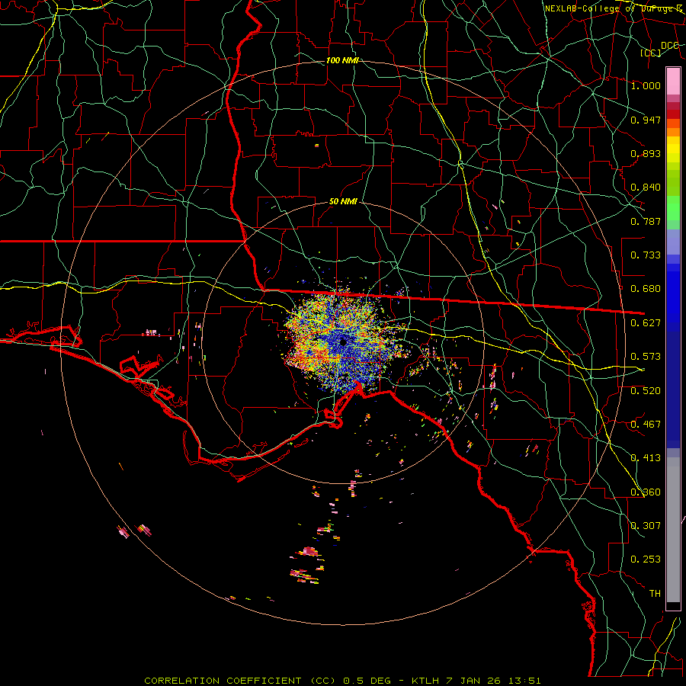This screenshot has height=686, width=686.
Task: Click the light purple segment of the color bar
Action: 673,242
